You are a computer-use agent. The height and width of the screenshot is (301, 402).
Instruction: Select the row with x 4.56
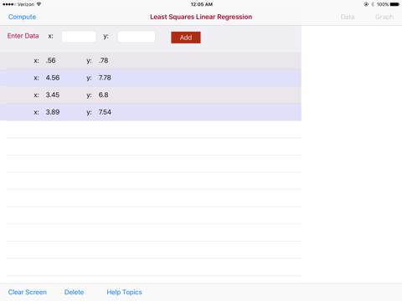click(x=151, y=78)
